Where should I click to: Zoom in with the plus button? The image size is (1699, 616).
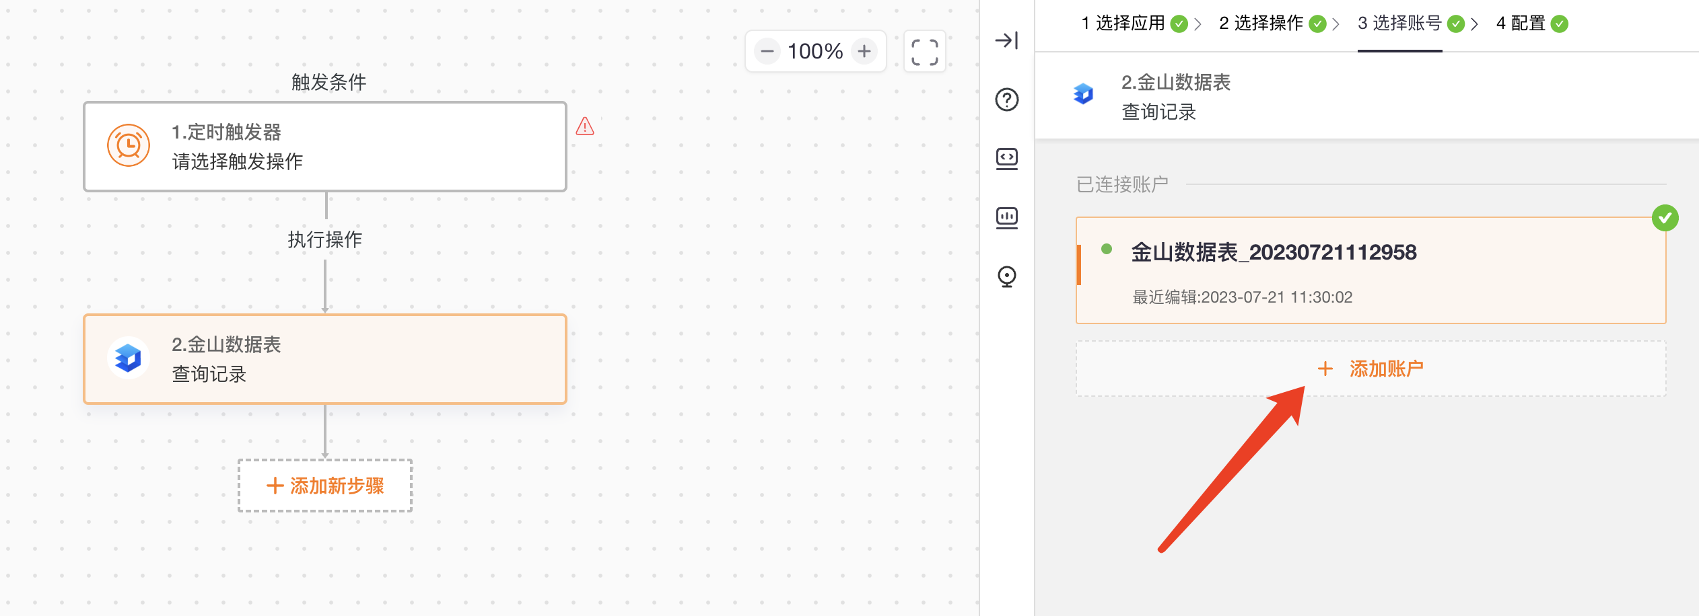(x=864, y=51)
